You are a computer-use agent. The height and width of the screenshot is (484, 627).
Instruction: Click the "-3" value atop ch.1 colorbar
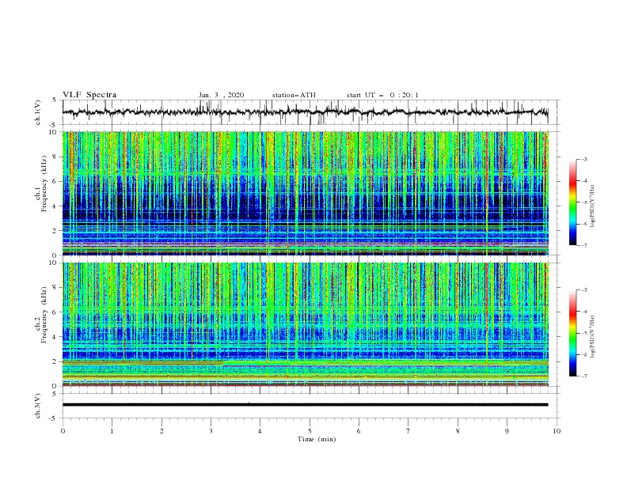coord(583,159)
